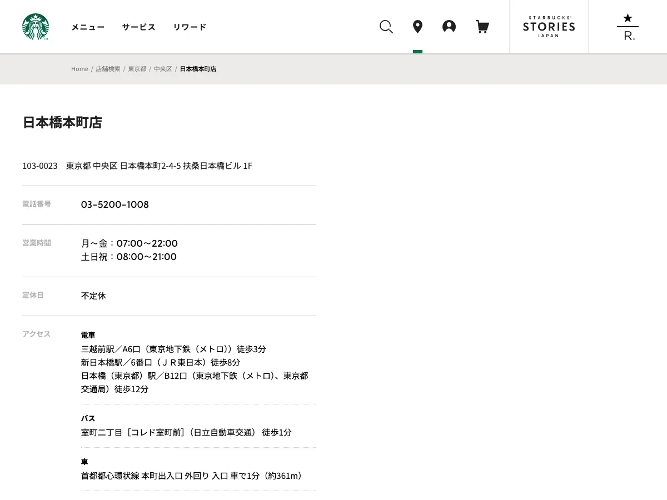The width and height of the screenshot is (667, 500).
Task: Click the 電車 access heading
Action: pos(88,335)
